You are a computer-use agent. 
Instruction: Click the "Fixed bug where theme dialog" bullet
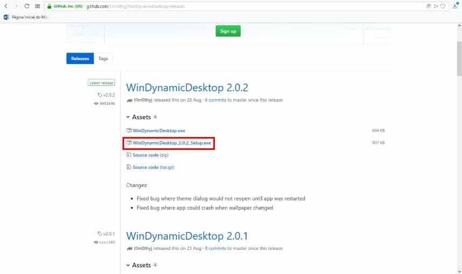click(x=221, y=199)
